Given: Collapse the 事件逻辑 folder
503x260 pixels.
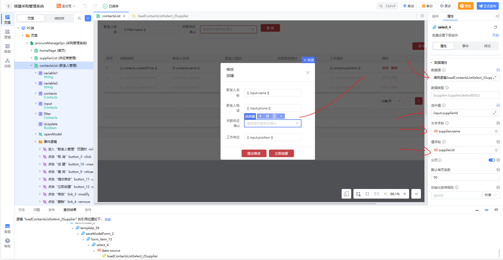Looking at the screenshot, I should pos(35,142).
